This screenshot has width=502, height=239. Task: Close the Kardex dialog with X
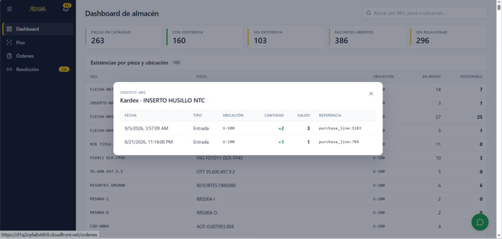371,94
